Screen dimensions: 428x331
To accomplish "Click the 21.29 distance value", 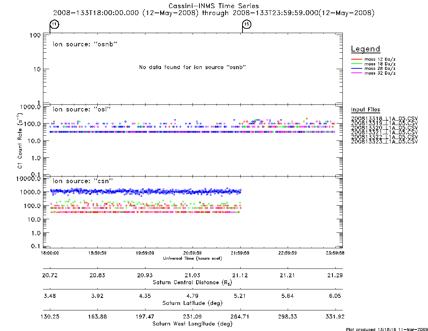I will (x=335, y=275).
